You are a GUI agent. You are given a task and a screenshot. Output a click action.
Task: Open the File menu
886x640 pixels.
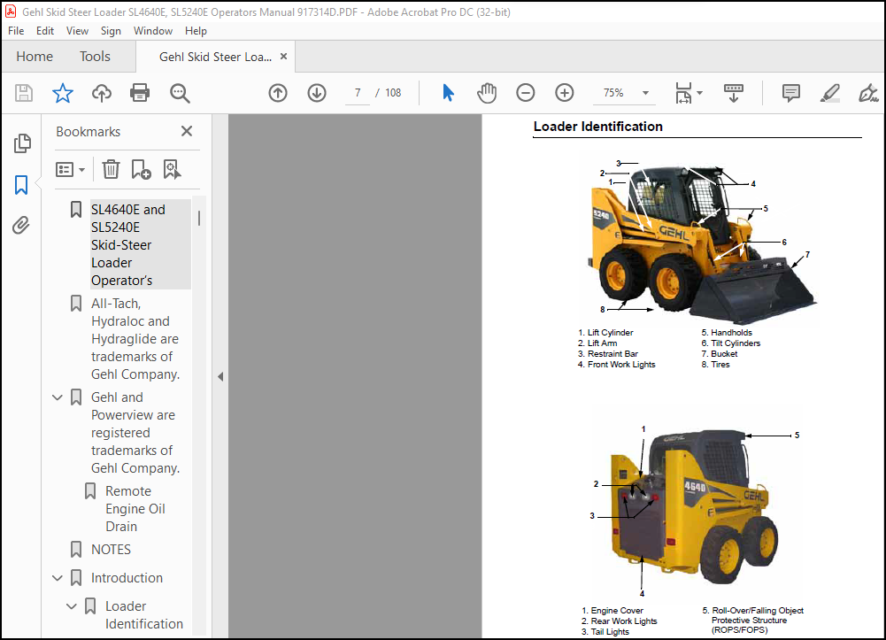[x=16, y=30]
